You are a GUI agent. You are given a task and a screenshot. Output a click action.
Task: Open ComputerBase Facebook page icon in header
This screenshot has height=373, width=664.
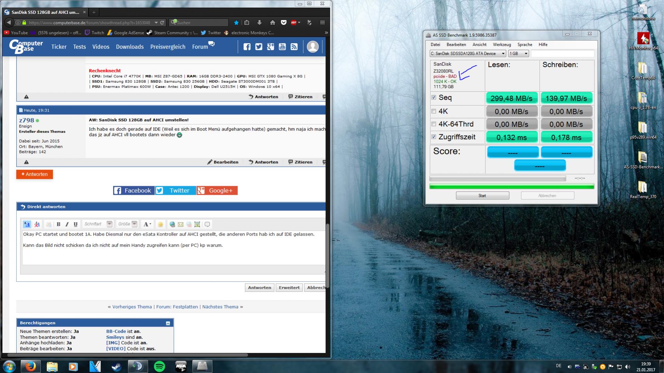[247, 47]
